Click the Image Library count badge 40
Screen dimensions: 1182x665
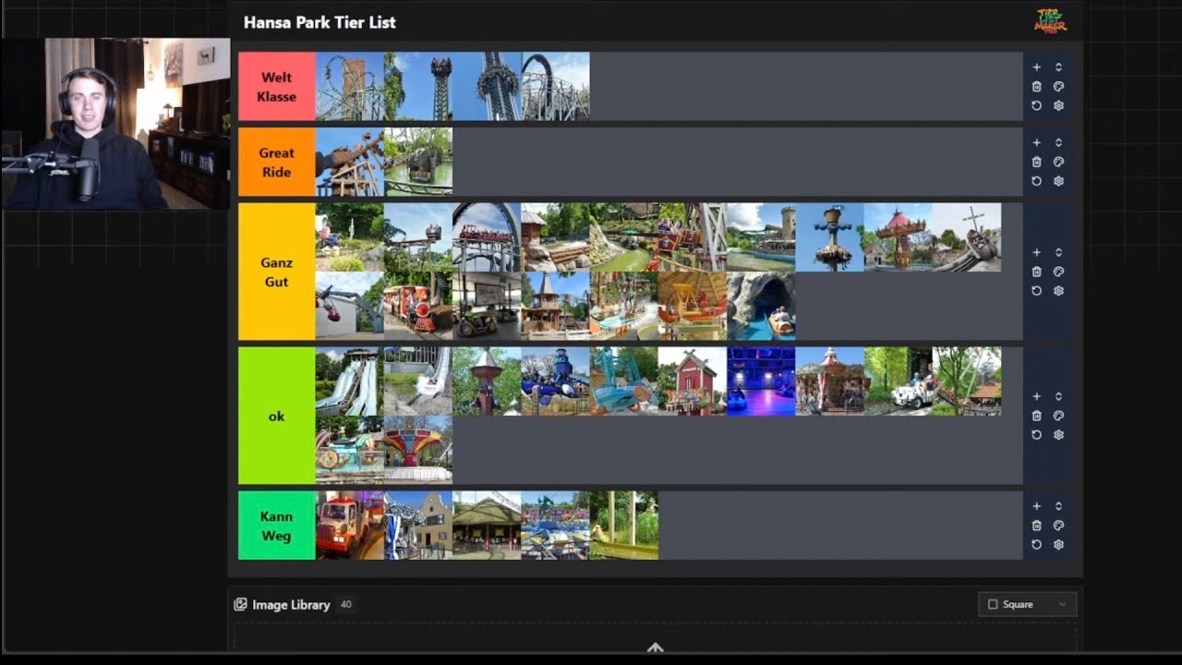pos(346,605)
